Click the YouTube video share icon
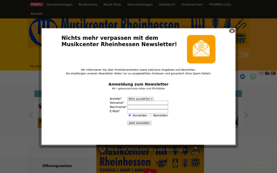This screenshot has width=277, height=173. [195, 150]
